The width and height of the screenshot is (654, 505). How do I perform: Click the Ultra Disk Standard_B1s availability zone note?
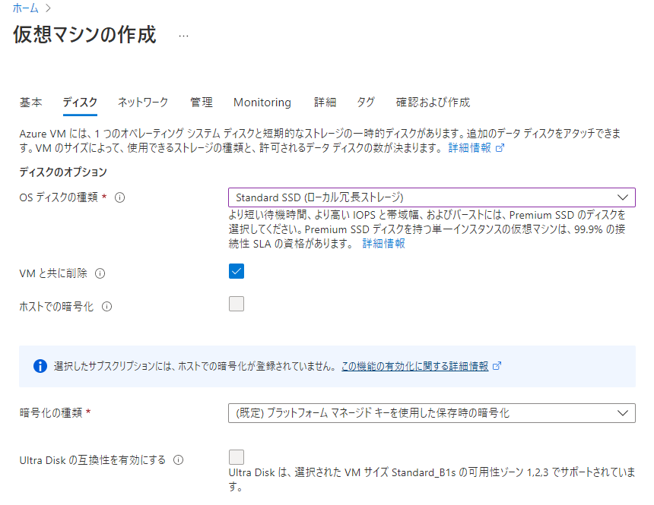coord(432,479)
